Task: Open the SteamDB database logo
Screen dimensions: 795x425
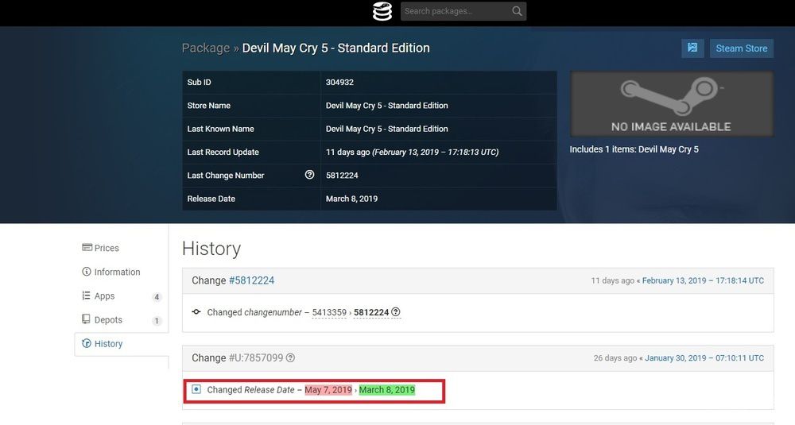Action: coord(382,11)
